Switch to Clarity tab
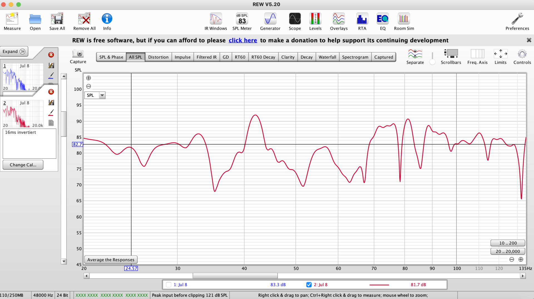 click(288, 57)
